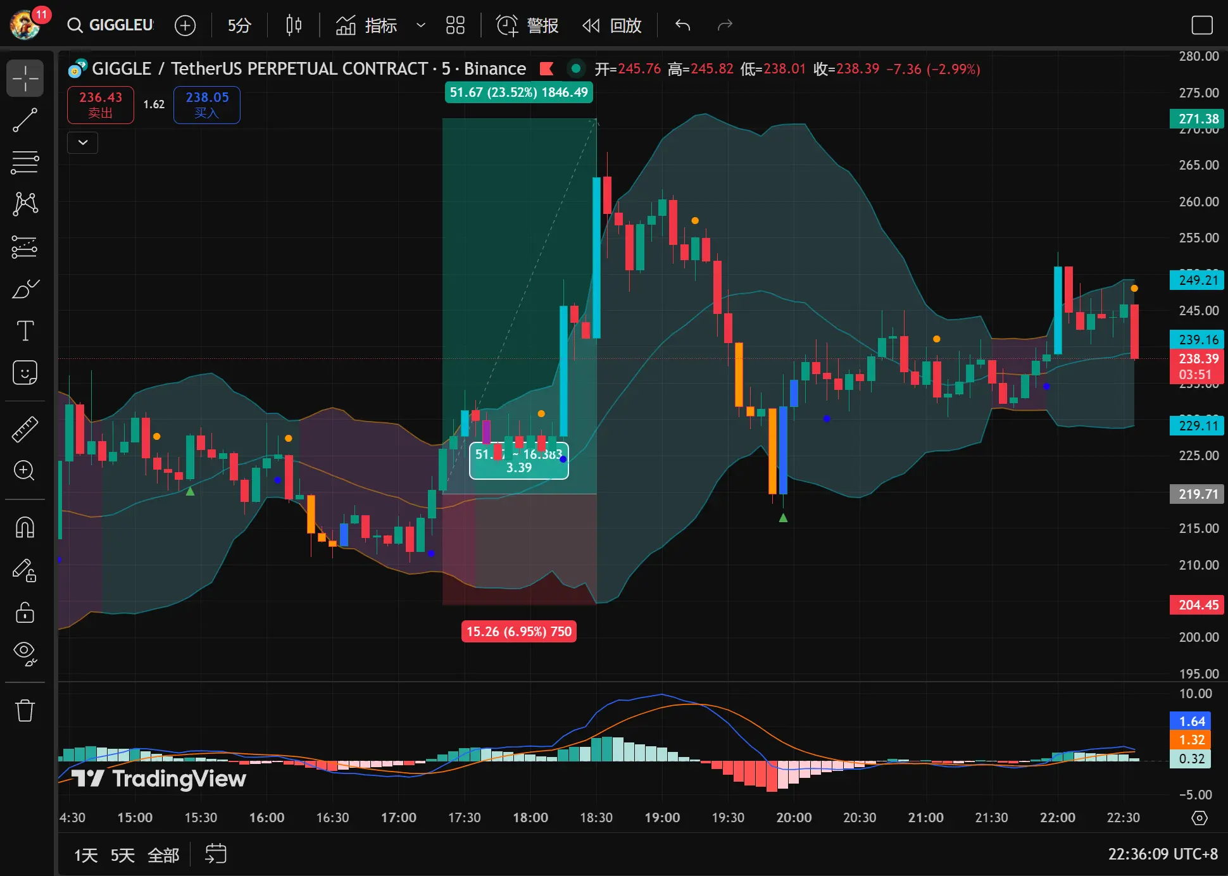Viewport: 1228px width, 876px height.
Task: Select the trend line drawing tool
Action: coord(25,120)
